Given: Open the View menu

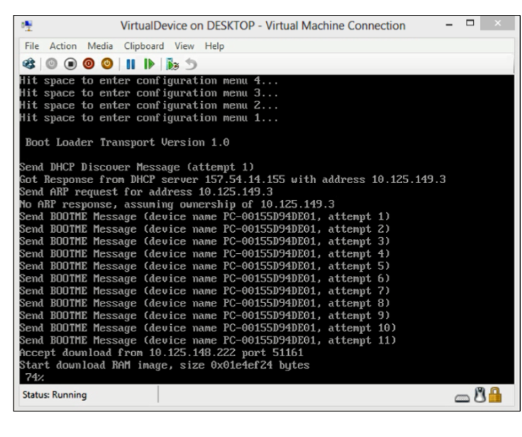Looking at the screenshot, I should coord(184,46).
